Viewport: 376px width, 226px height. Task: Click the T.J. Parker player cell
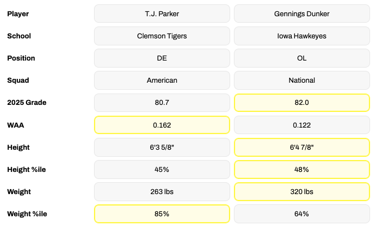162,14
